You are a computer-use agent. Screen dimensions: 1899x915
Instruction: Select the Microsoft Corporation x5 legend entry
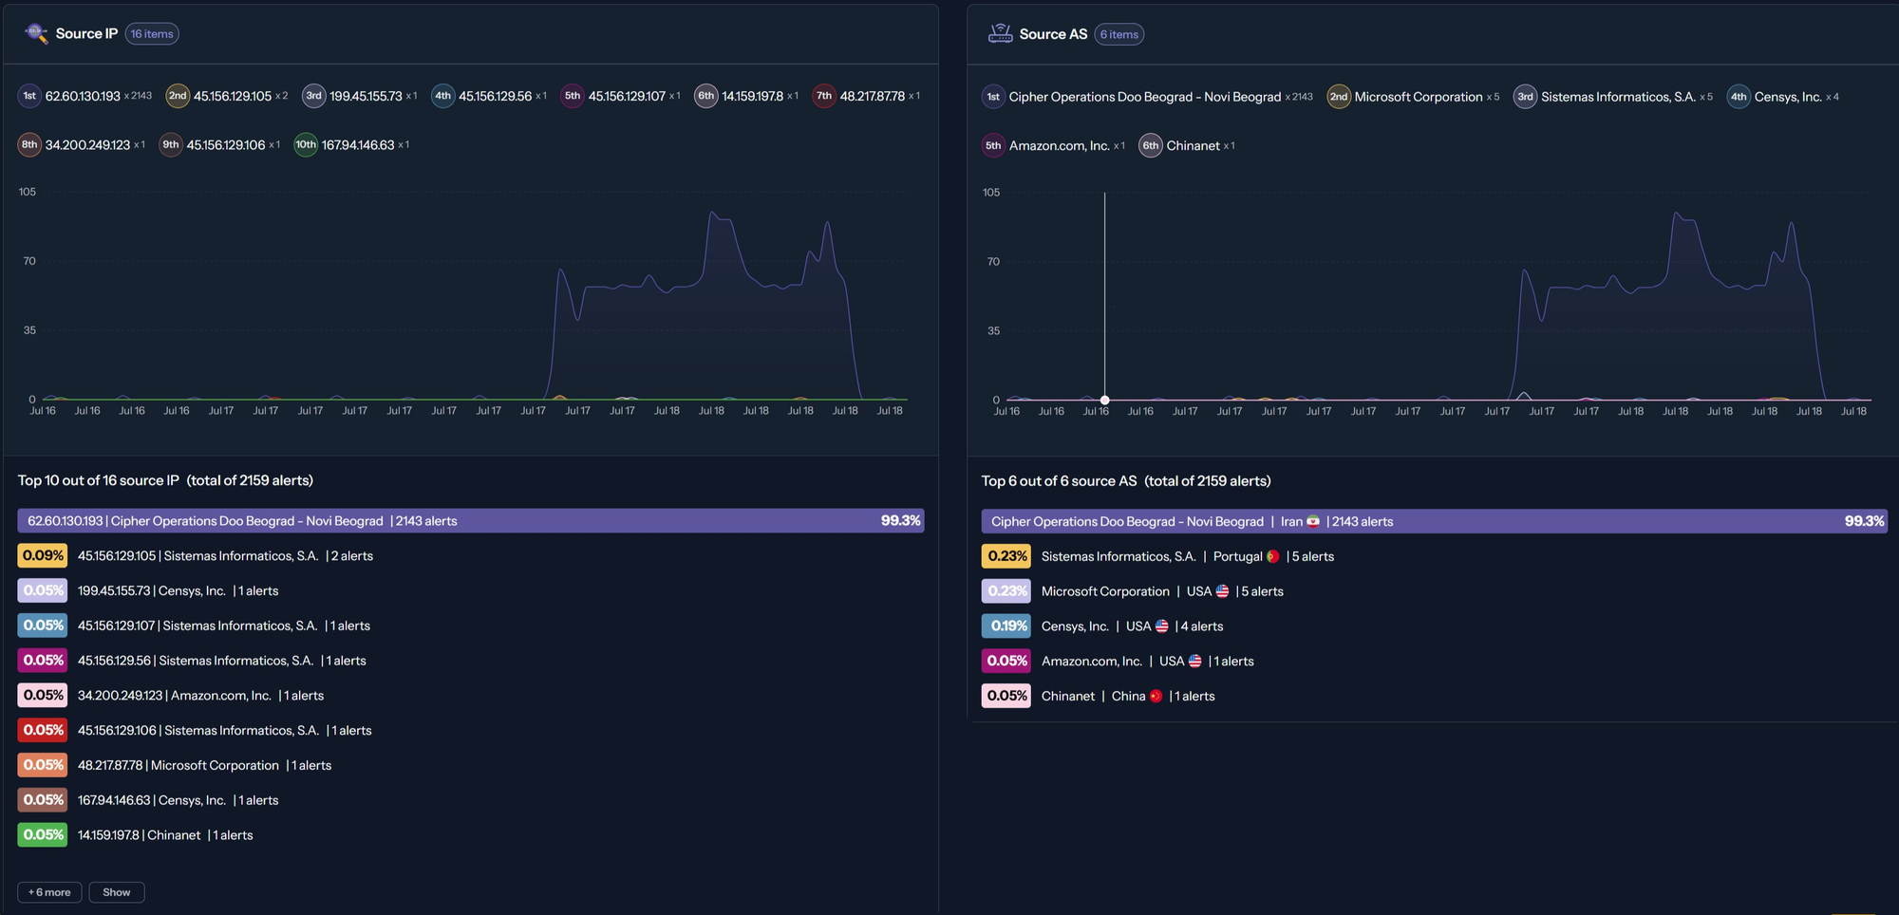[x=1414, y=97]
